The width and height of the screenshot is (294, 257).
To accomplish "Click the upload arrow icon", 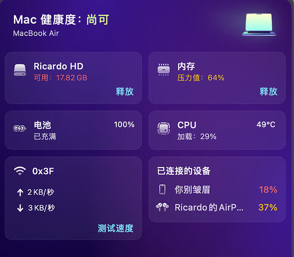I will click(x=20, y=192).
